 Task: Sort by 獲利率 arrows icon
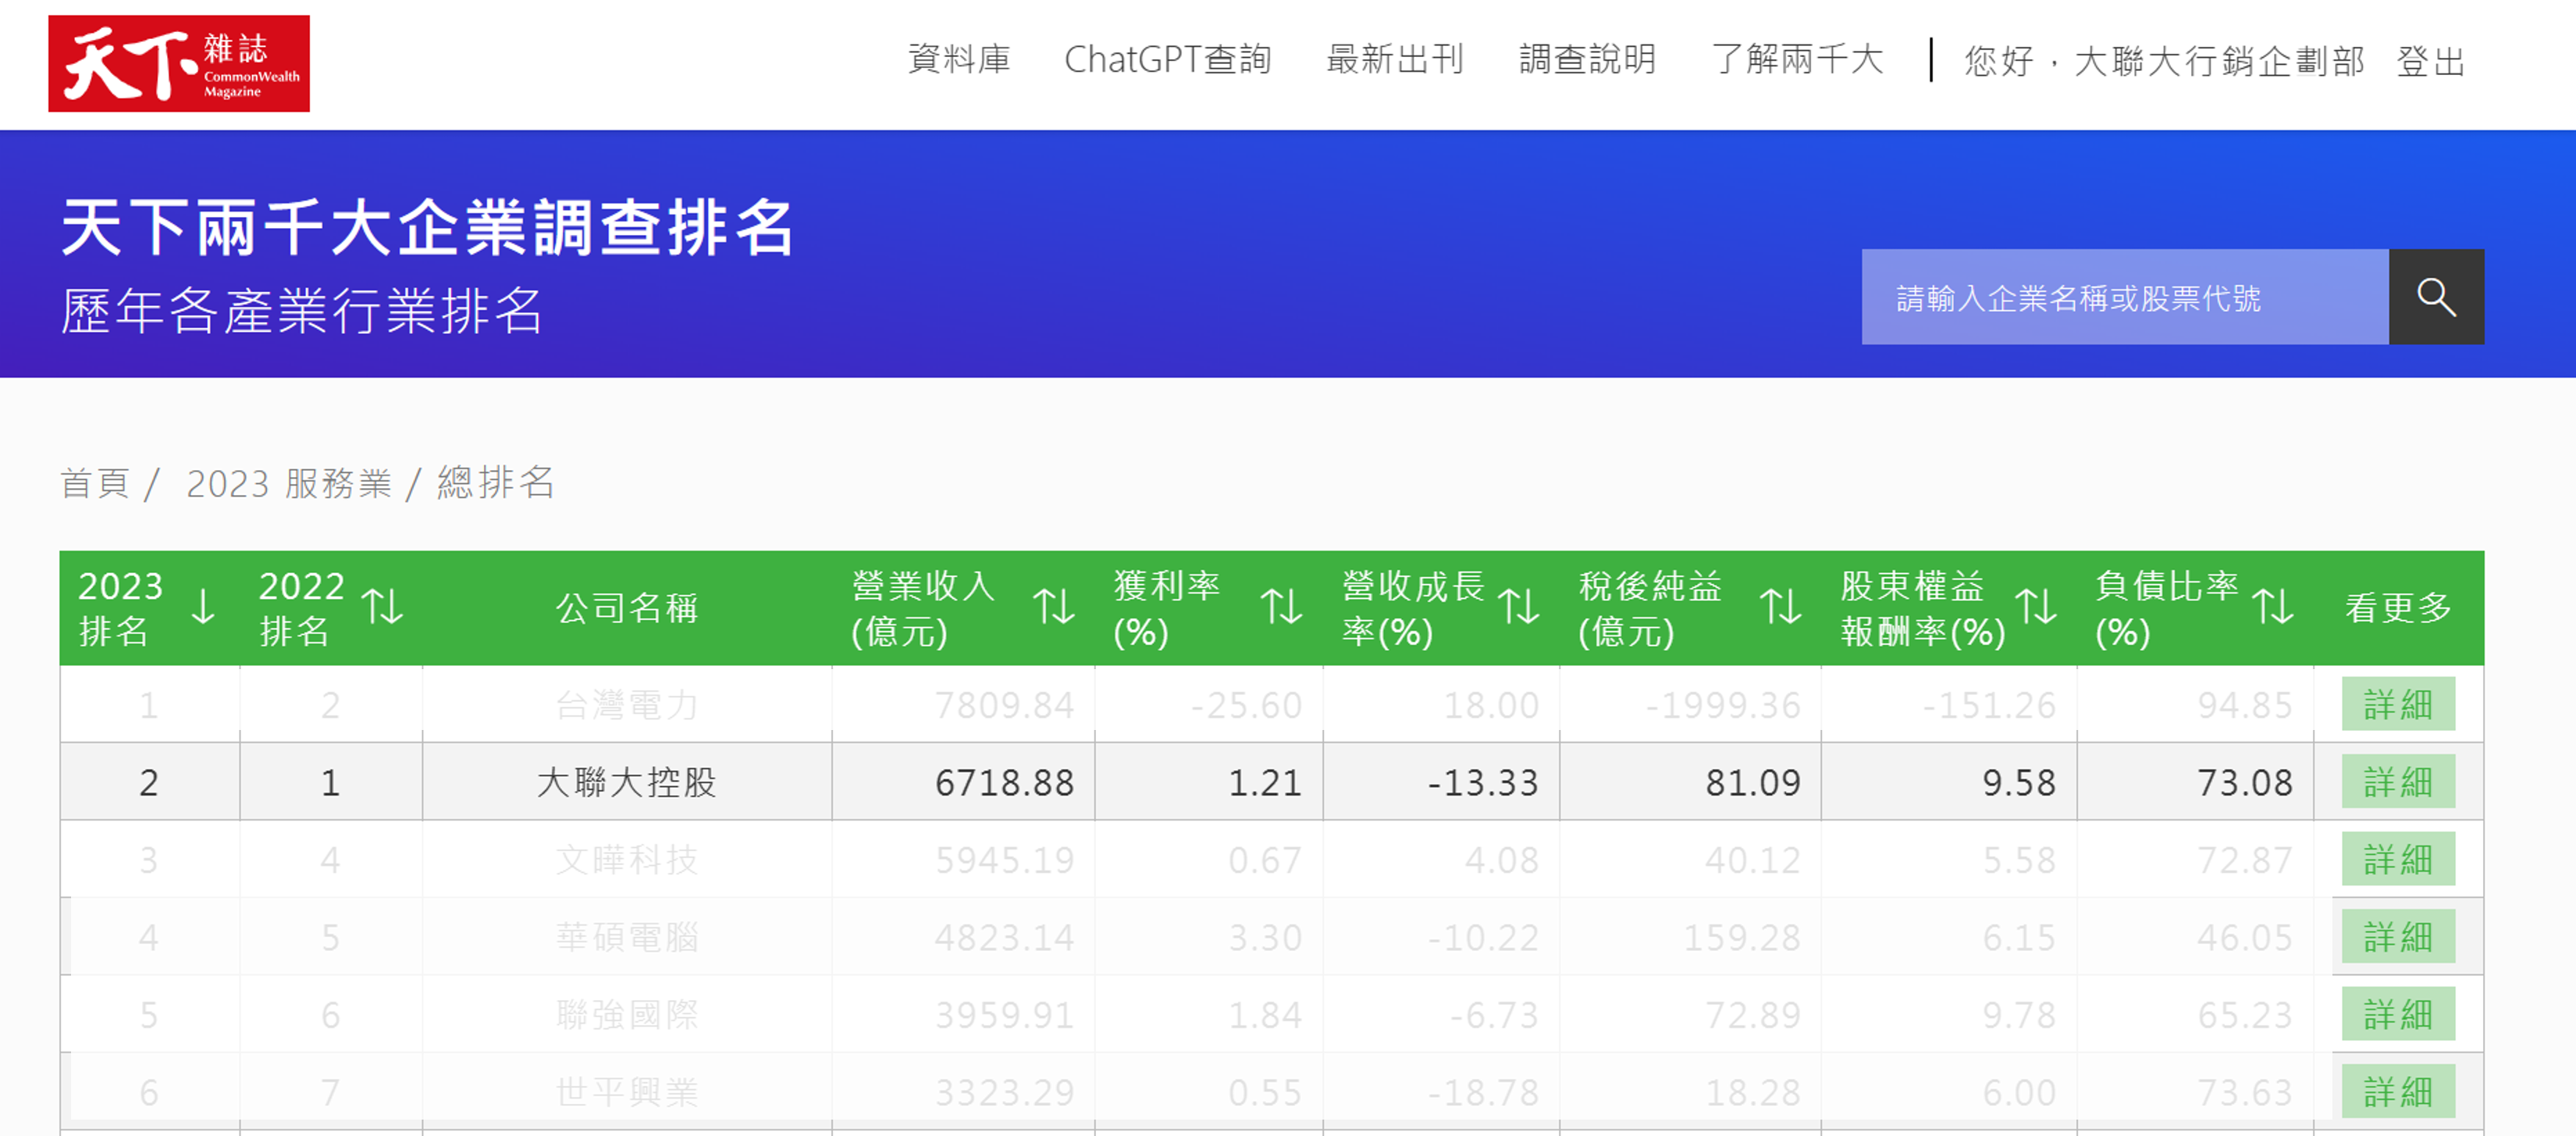pos(1281,607)
